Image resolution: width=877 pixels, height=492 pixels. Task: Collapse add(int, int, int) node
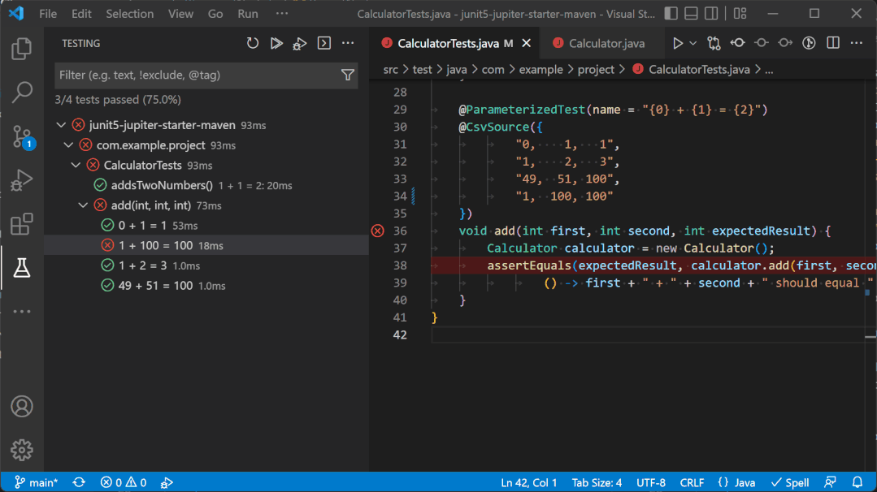tap(83, 205)
